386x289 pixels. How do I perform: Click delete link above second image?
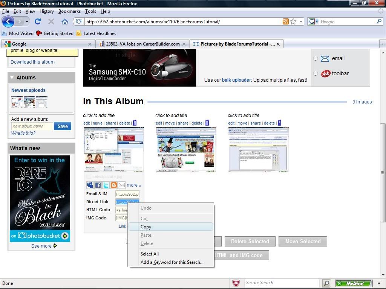[197, 123]
